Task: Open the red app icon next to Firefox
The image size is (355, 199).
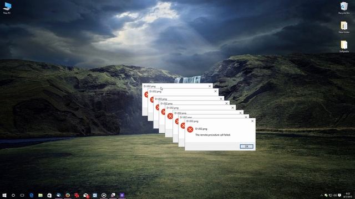Action: [77, 195]
